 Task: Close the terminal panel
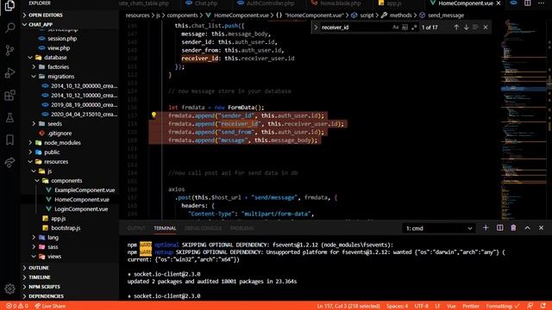[x=541, y=228]
